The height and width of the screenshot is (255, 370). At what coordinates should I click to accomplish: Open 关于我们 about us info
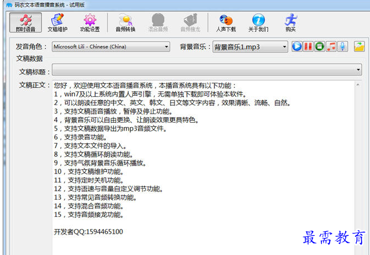tap(258, 23)
